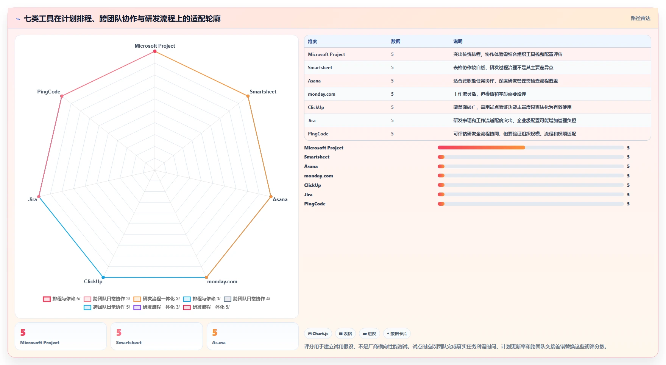
Task: Click the ClickUp axis label on radar
Action: 93,281
